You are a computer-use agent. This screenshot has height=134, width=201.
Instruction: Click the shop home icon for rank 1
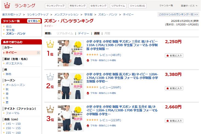(x=88, y=60)
